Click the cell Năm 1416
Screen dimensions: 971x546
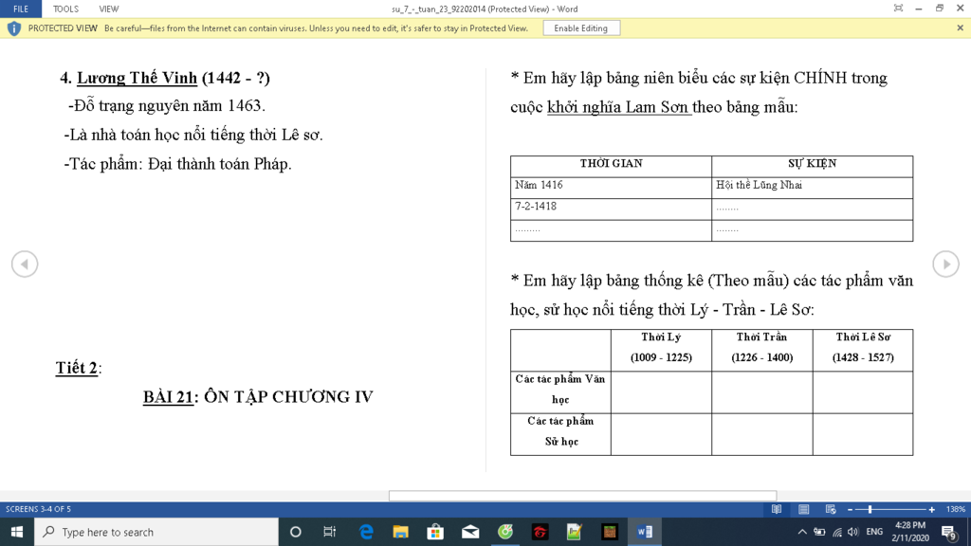coord(611,188)
